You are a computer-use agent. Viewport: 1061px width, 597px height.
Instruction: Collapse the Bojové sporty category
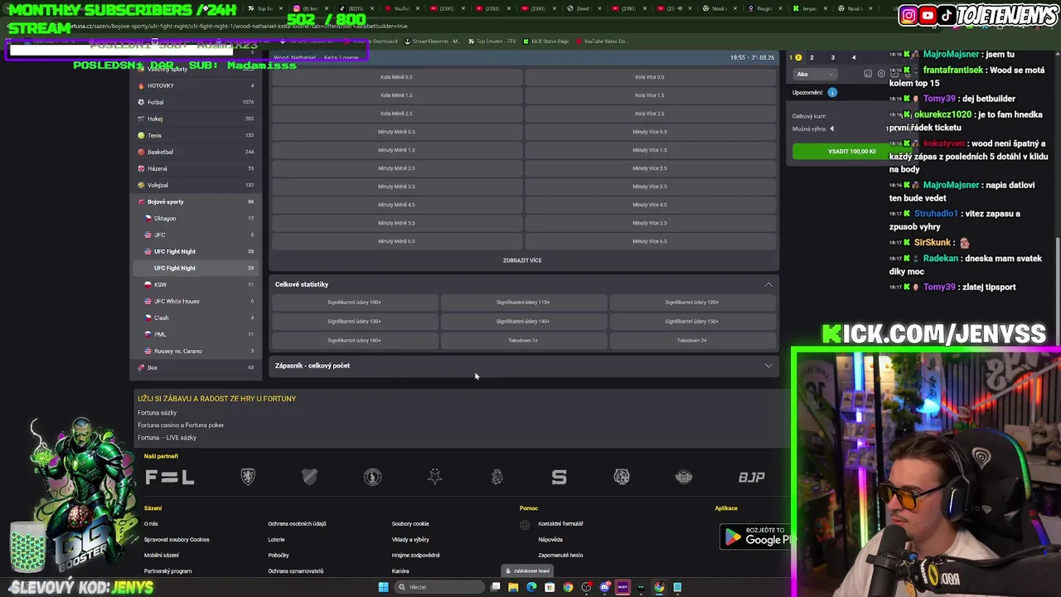[x=196, y=201]
